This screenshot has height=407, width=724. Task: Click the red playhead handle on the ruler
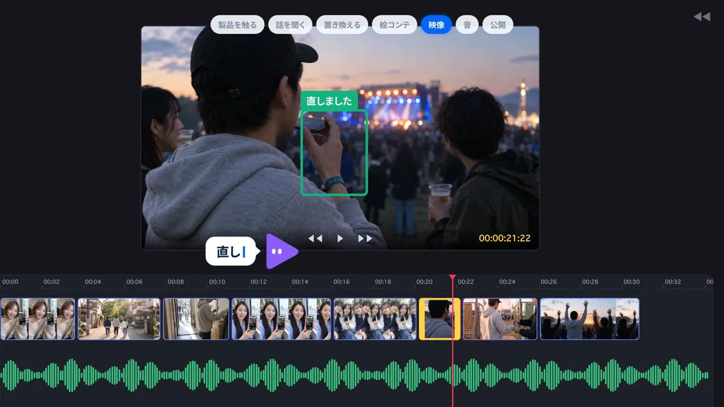[x=453, y=278]
